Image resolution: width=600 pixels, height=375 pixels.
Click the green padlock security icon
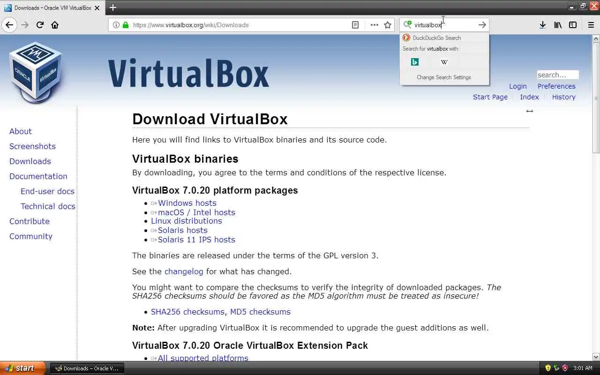126,25
